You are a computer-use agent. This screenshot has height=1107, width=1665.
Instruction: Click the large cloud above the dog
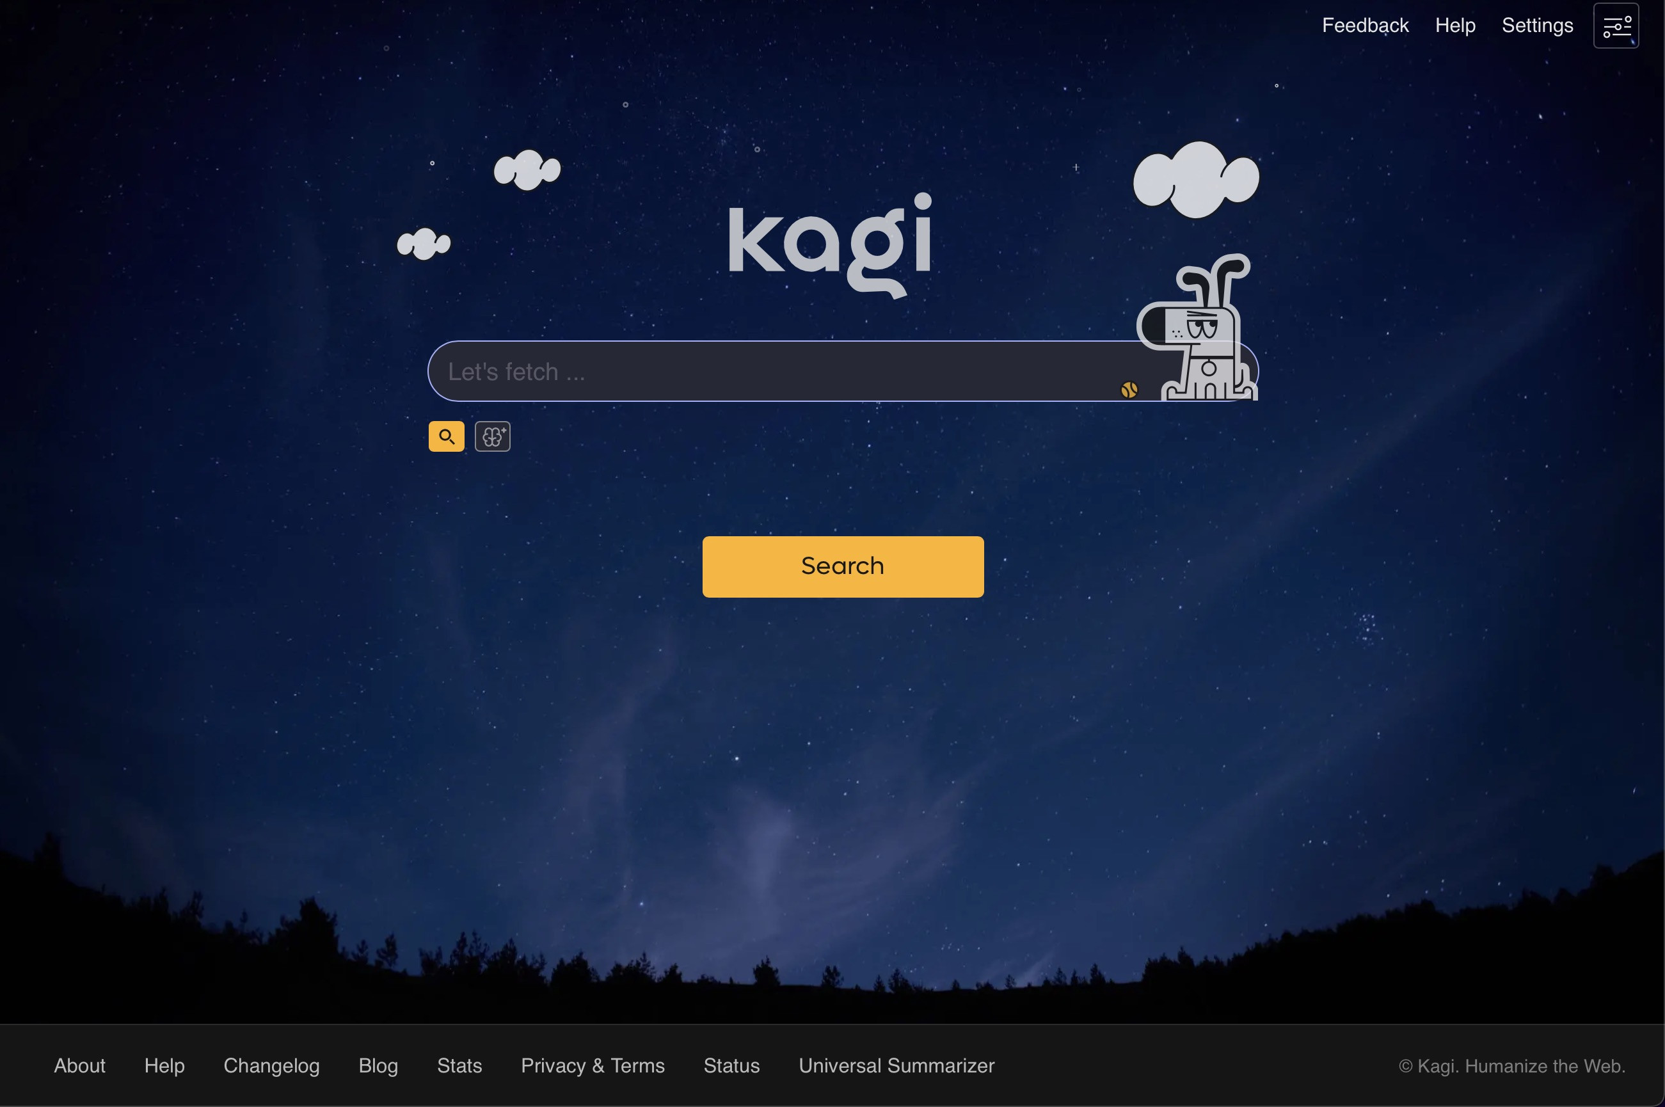coord(1195,179)
